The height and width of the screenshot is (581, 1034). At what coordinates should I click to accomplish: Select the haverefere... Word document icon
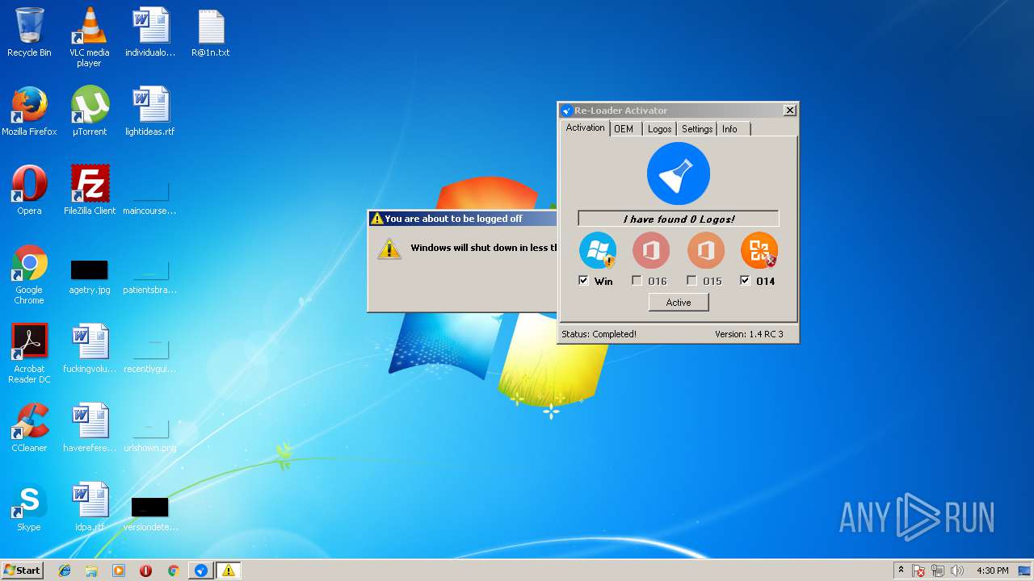(90, 428)
